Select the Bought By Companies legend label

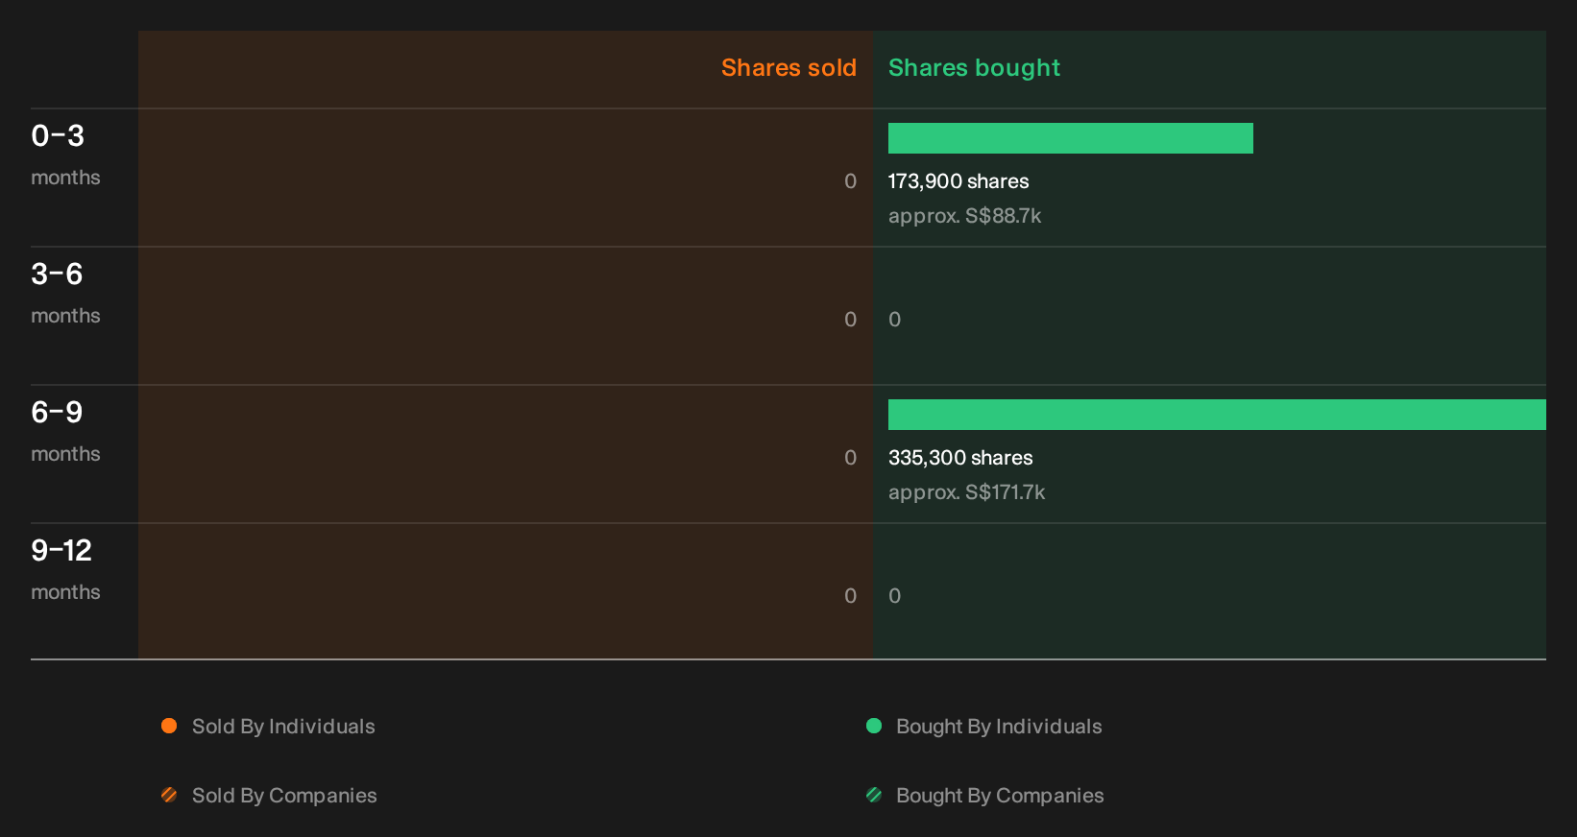point(1000,796)
